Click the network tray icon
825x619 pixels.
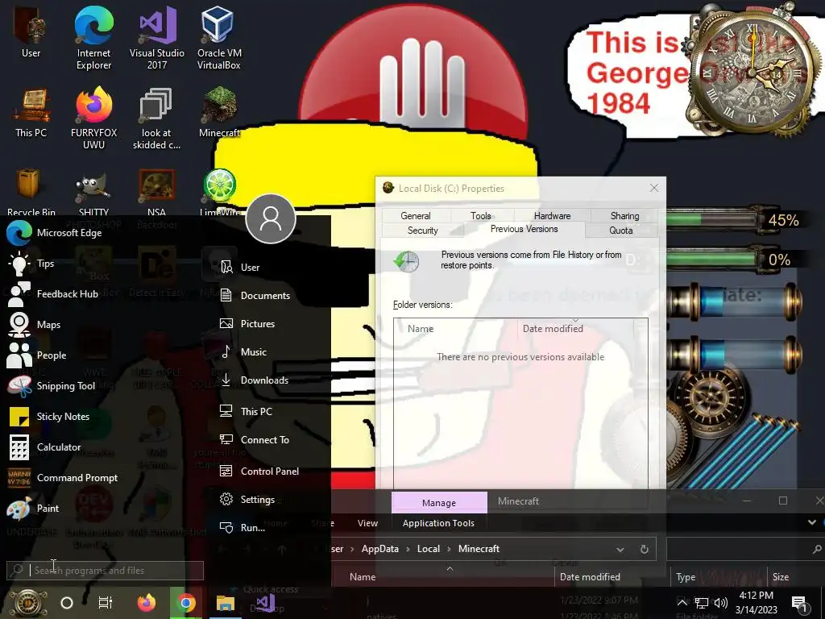click(x=702, y=603)
